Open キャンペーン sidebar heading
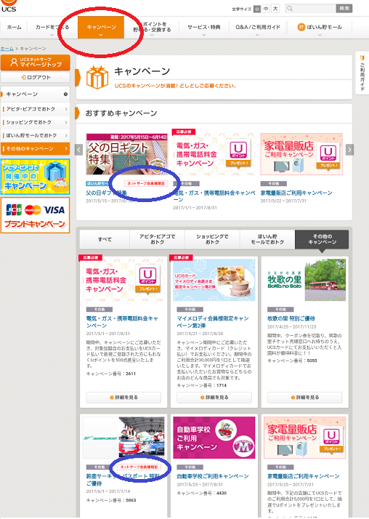369x519 pixels. pos(36,94)
